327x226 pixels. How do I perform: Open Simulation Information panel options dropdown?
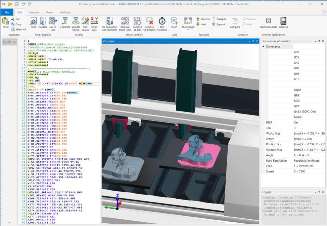(315, 42)
